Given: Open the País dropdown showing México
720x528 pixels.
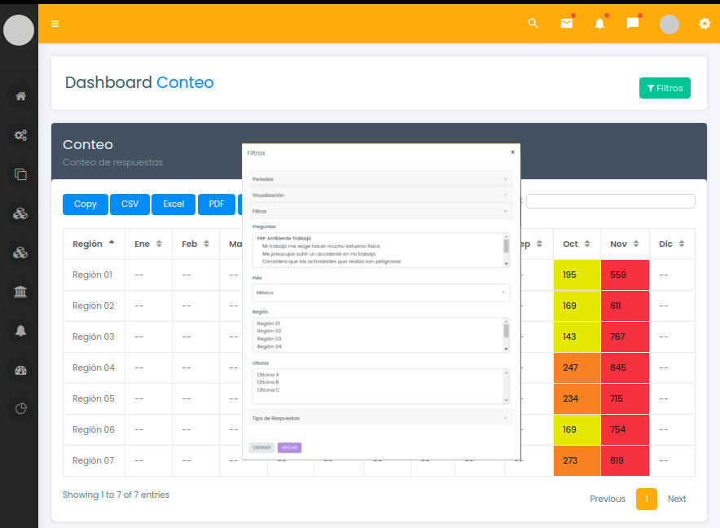Looking at the screenshot, I should (x=380, y=292).
